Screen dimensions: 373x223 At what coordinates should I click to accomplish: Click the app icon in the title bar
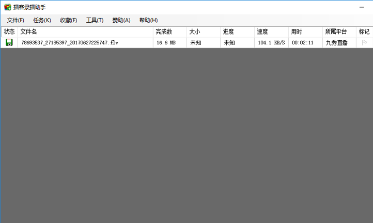[7, 7]
